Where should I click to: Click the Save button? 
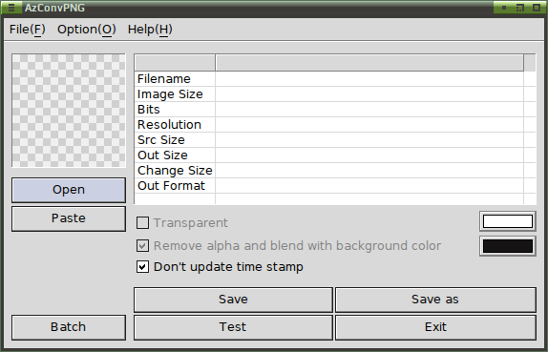[x=233, y=300]
